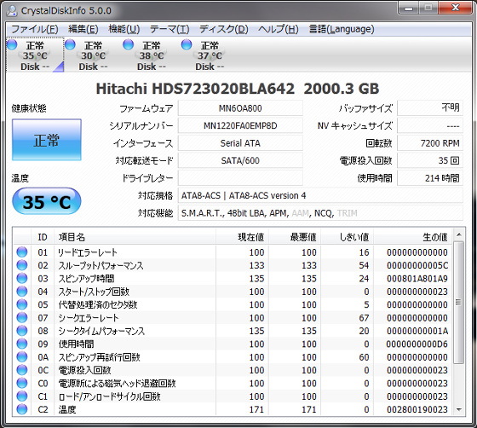The height and width of the screenshot is (428, 477).
Task: Click the バッファサイズ value 不明
Action: point(430,108)
